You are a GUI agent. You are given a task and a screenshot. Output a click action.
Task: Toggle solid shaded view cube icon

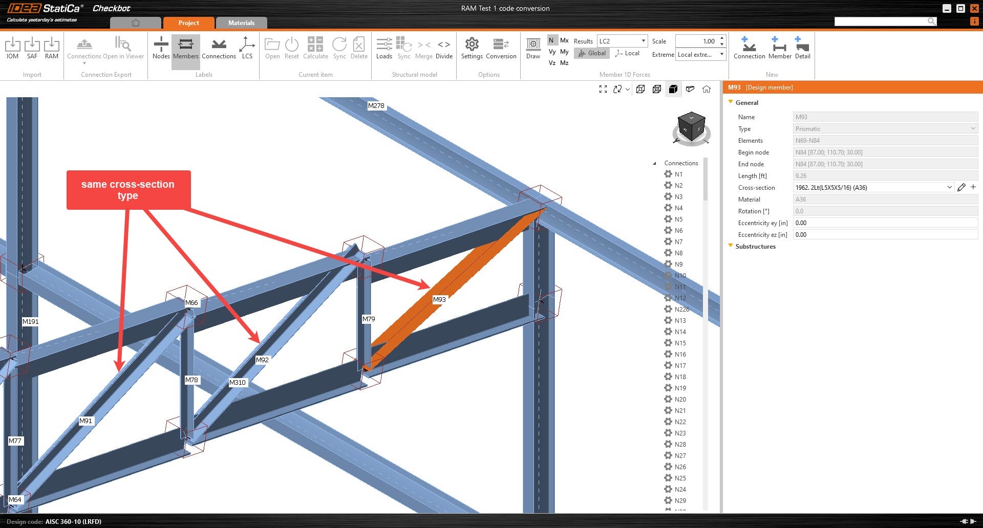pos(673,89)
